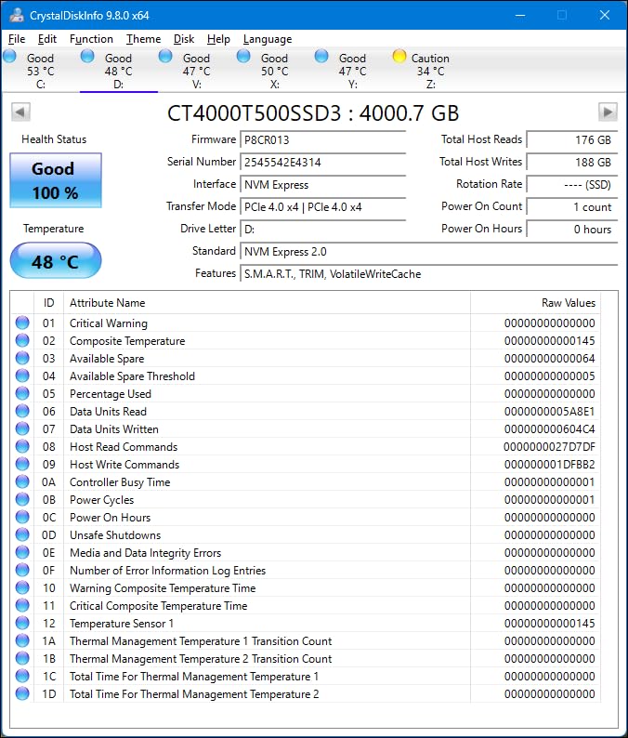Click the Good 100 % health status button
This screenshot has height=738, width=628.
pyautogui.click(x=55, y=181)
